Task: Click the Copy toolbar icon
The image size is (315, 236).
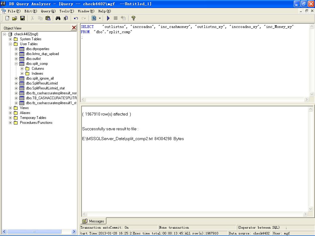Action: coord(40,18)
